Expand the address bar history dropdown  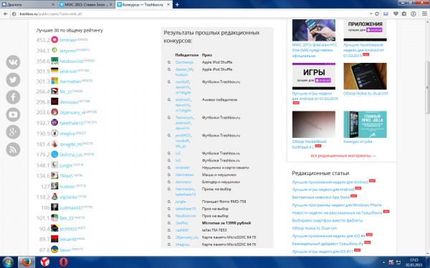tap(371, 14)
